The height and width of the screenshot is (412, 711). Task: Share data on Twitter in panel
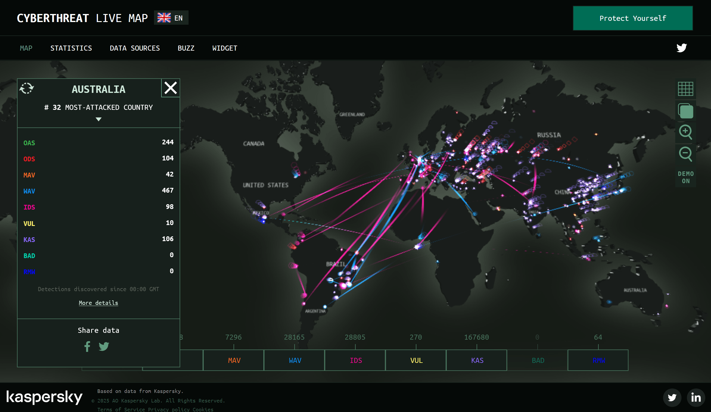(104, 347)
